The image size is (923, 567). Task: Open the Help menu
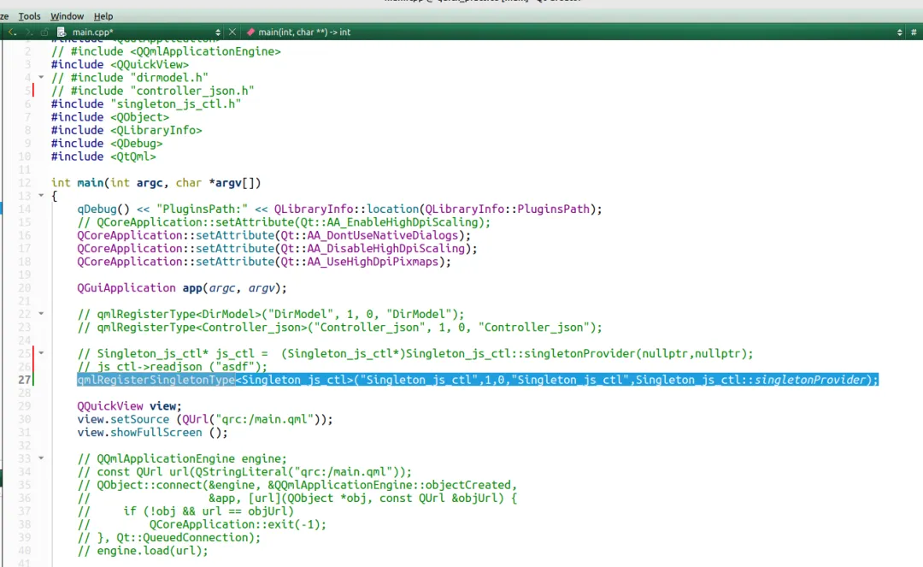[103, 16]
